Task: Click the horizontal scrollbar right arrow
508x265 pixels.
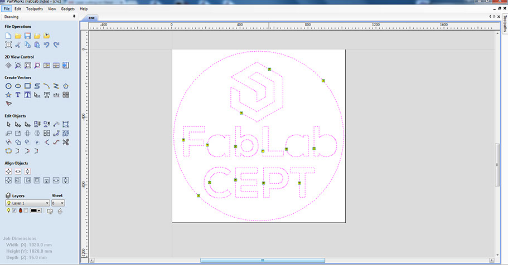Action: click(492, 260)
